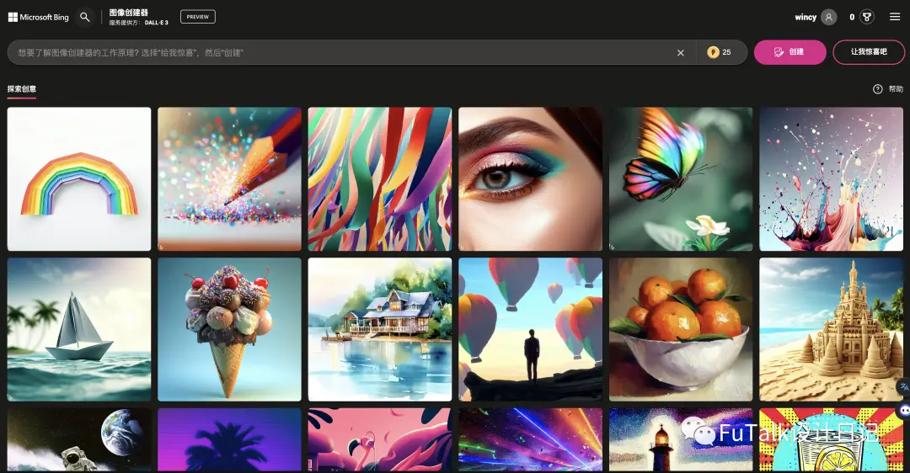Open the astronaut and Earth thumbnail
This screenshot has width=910, height=473.
pyautogui.click(x=79, y=439)
